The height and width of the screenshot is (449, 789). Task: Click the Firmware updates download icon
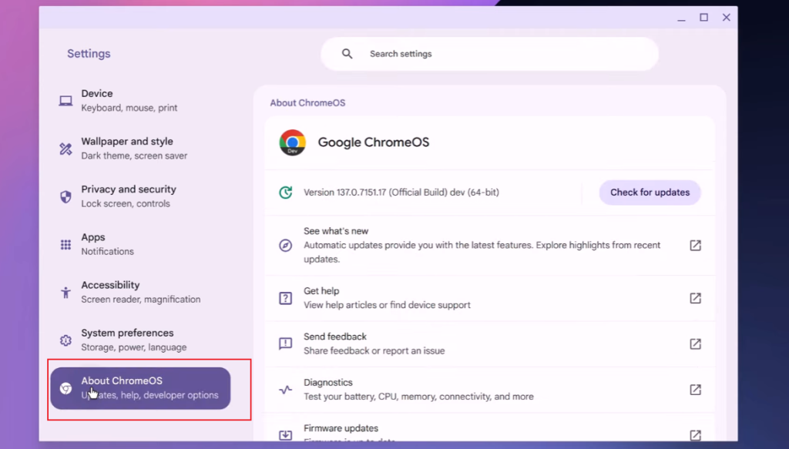click(x=285, y=435)
